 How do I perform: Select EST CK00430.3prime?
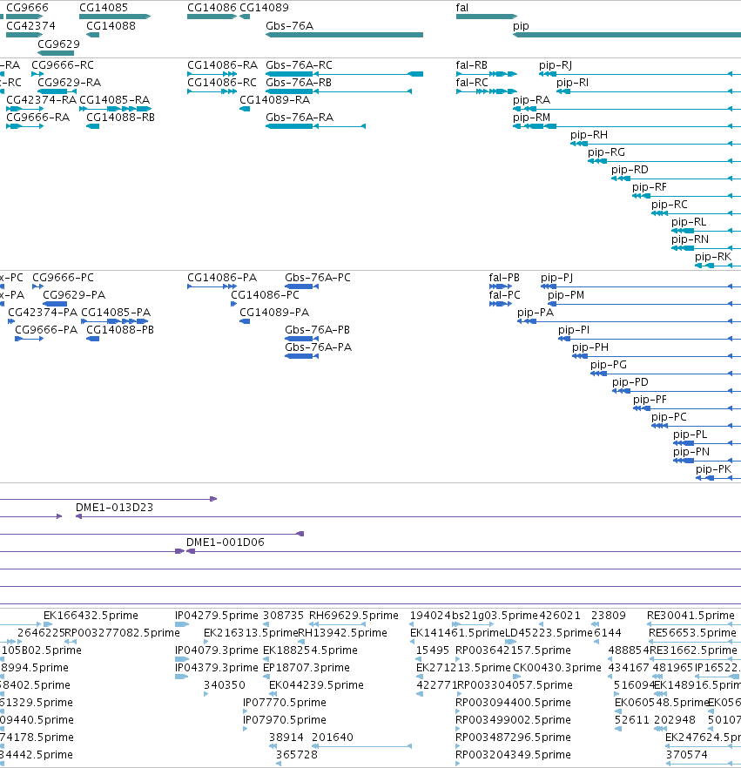[x=557, y=668]
